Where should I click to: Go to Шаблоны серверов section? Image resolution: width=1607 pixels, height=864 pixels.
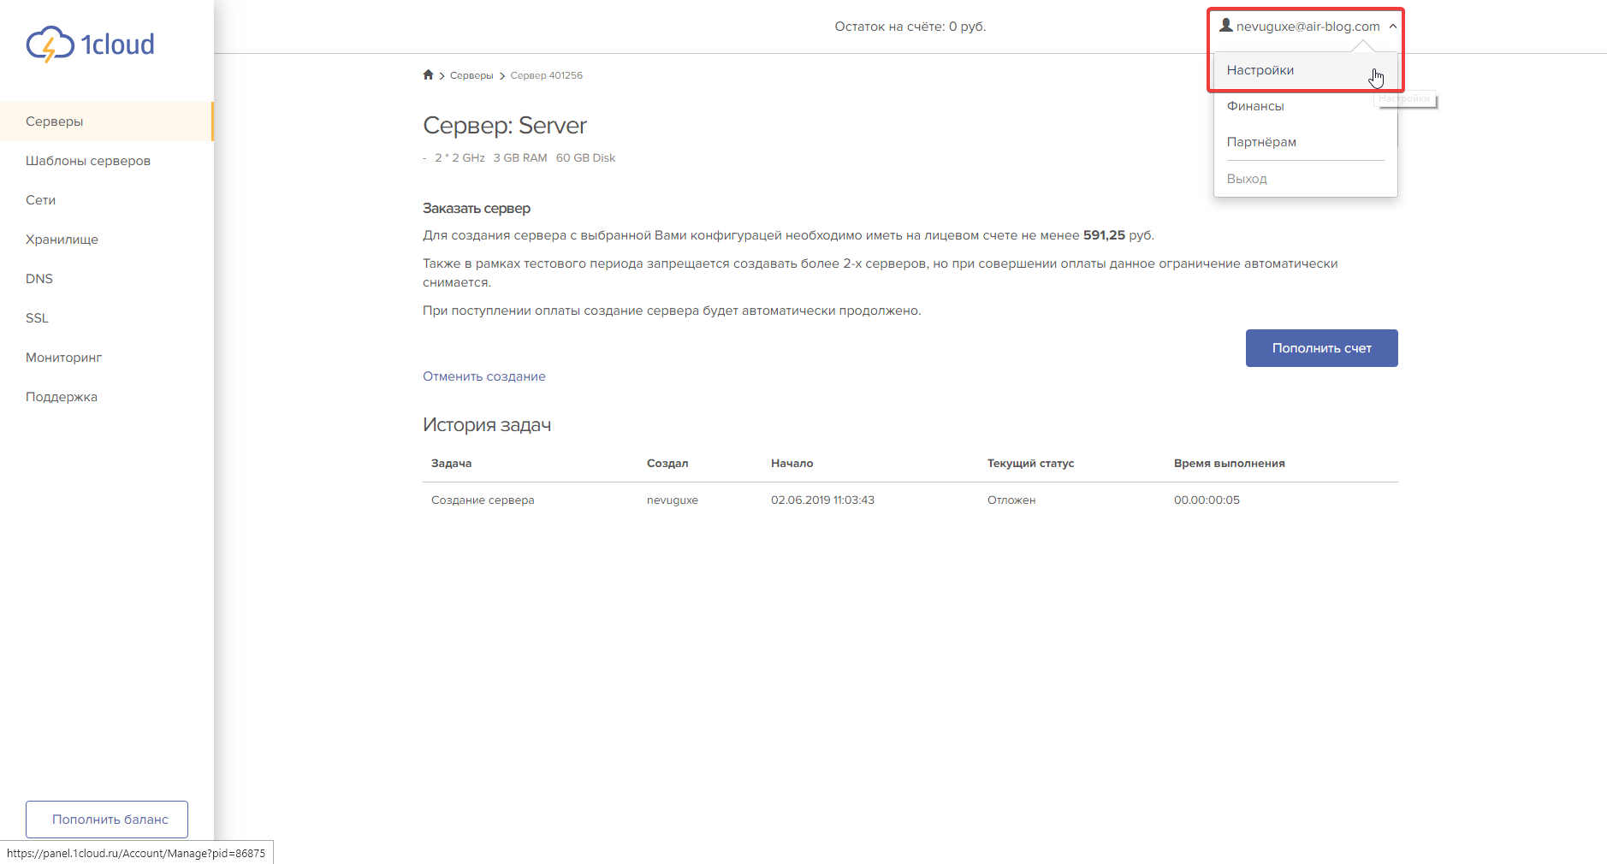pyautogui.click(x=88, y=161)
